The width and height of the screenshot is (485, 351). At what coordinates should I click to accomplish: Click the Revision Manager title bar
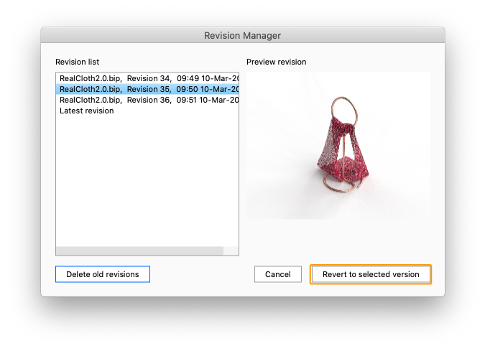[x=242, y=35]
